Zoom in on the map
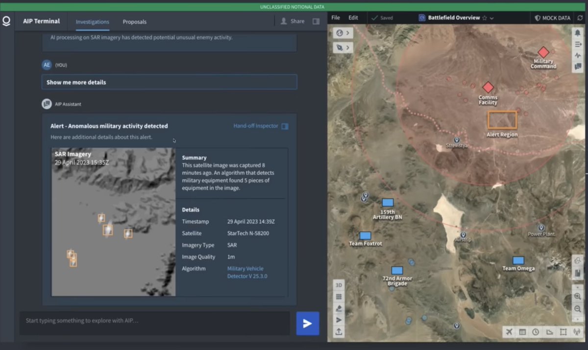 click(x=578, y=297)
